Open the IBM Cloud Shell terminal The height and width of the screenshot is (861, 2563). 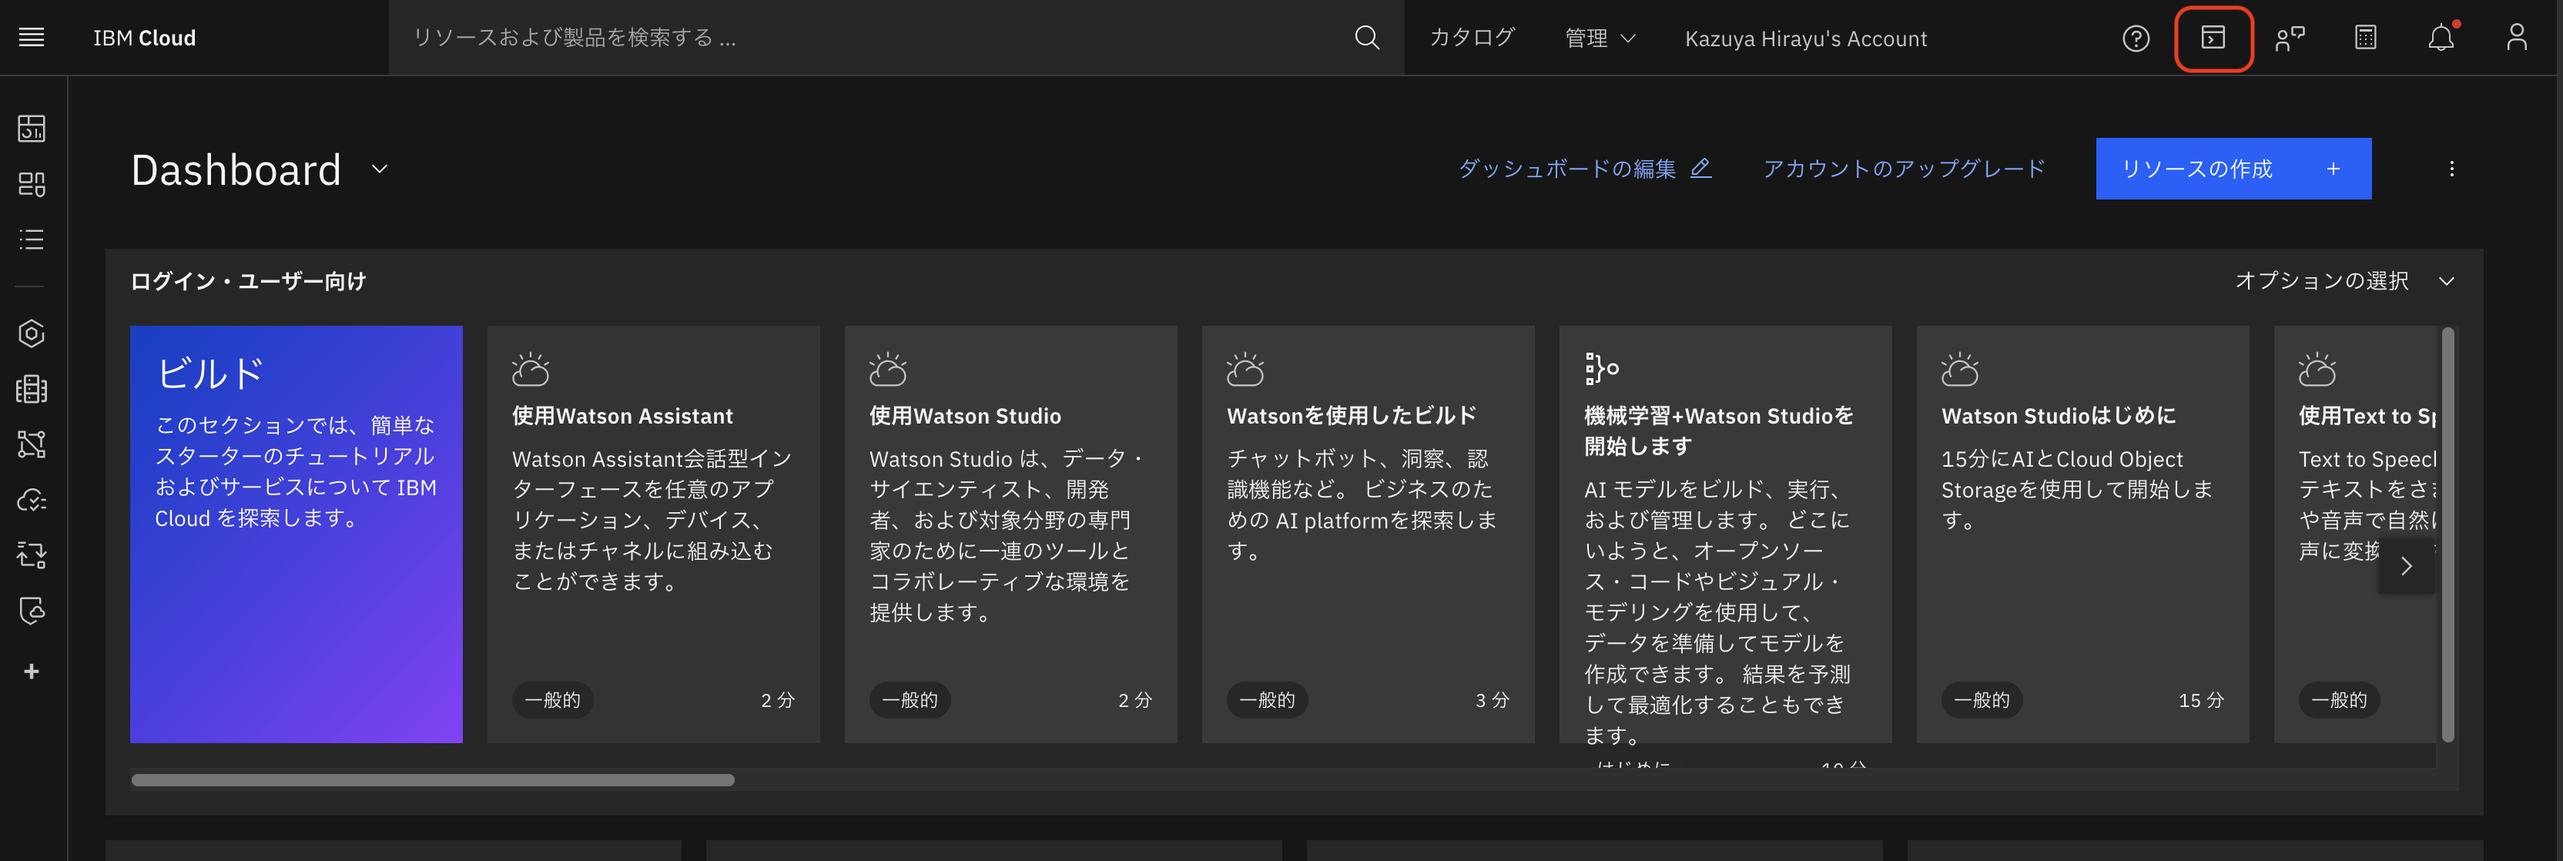point(2213,38)
